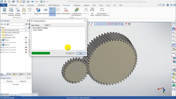176x99 pixels.
Task: Pin the 3D Model panel
Action: tap(28, 21)
